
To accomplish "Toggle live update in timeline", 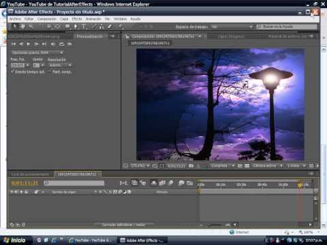I will [134, 183].
